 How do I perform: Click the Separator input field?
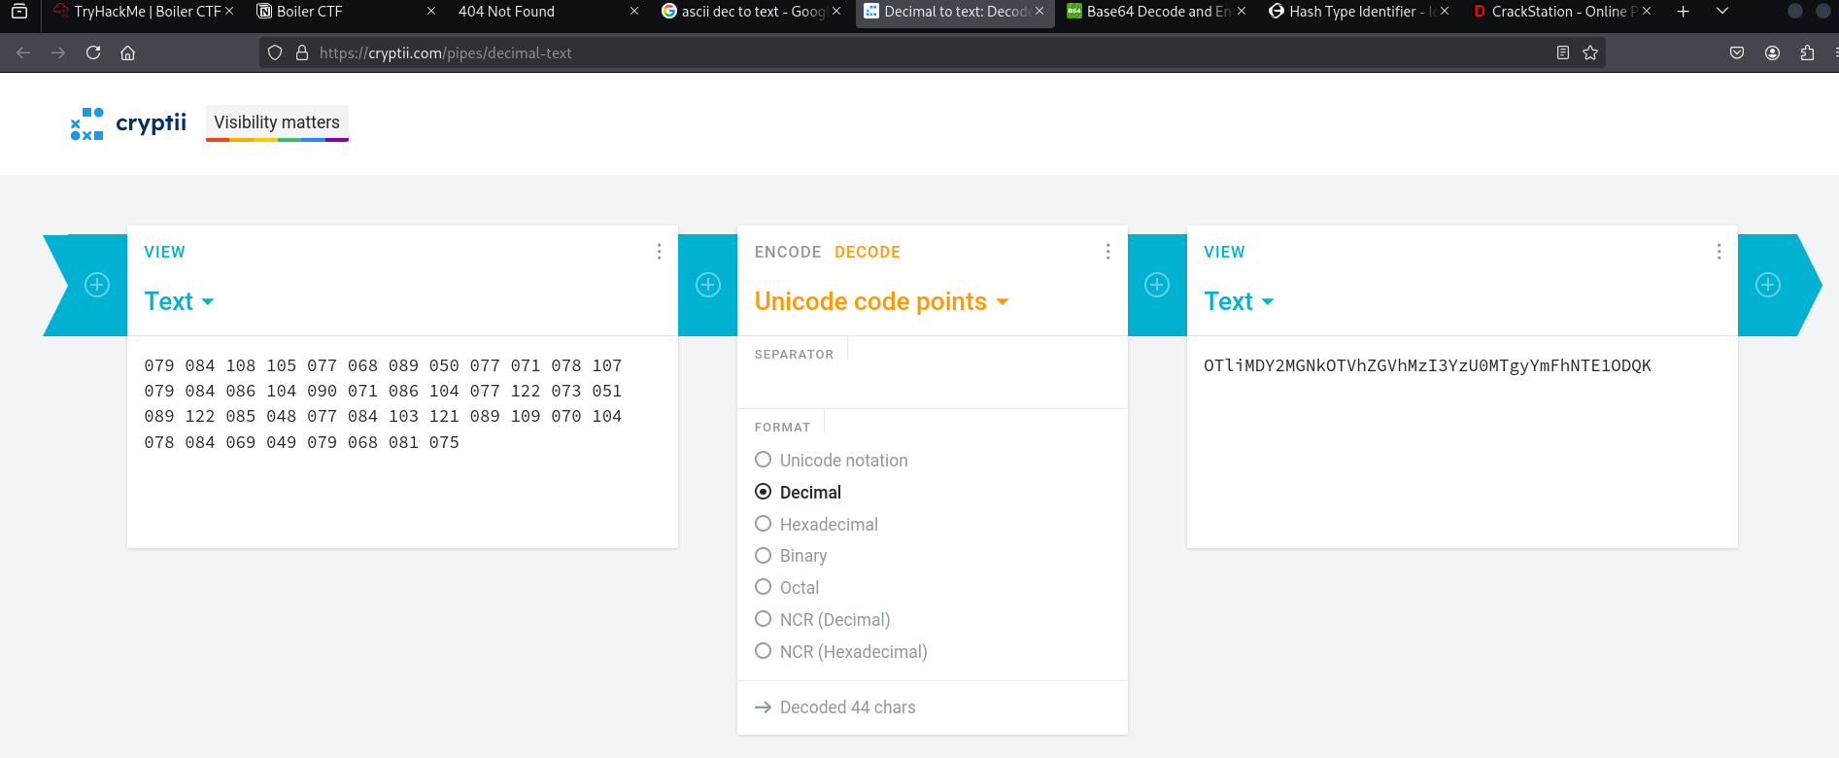(931, 384)
